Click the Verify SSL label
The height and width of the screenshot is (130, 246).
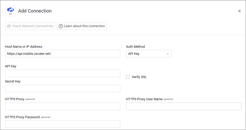point(139,77)
